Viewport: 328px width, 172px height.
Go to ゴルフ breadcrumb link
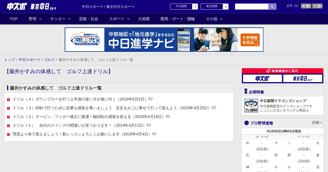tap(49, 60)
